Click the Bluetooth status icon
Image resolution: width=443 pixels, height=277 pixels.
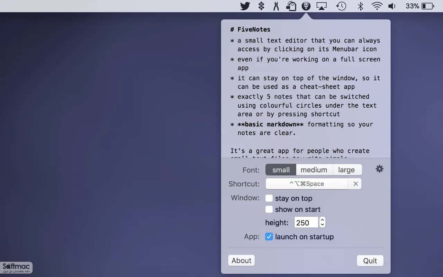point(360,6)
